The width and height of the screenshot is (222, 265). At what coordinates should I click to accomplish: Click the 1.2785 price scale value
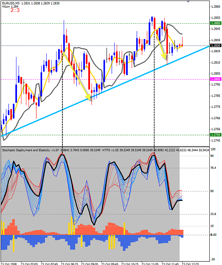216,96
